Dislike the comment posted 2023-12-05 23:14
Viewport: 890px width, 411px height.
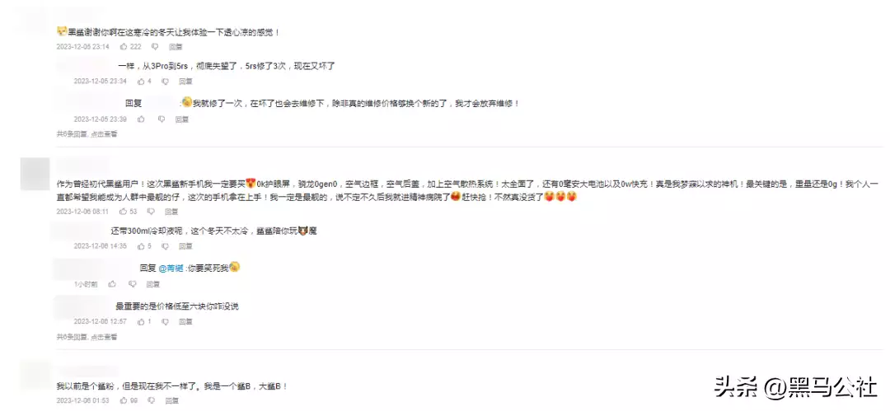coord(155,47)
